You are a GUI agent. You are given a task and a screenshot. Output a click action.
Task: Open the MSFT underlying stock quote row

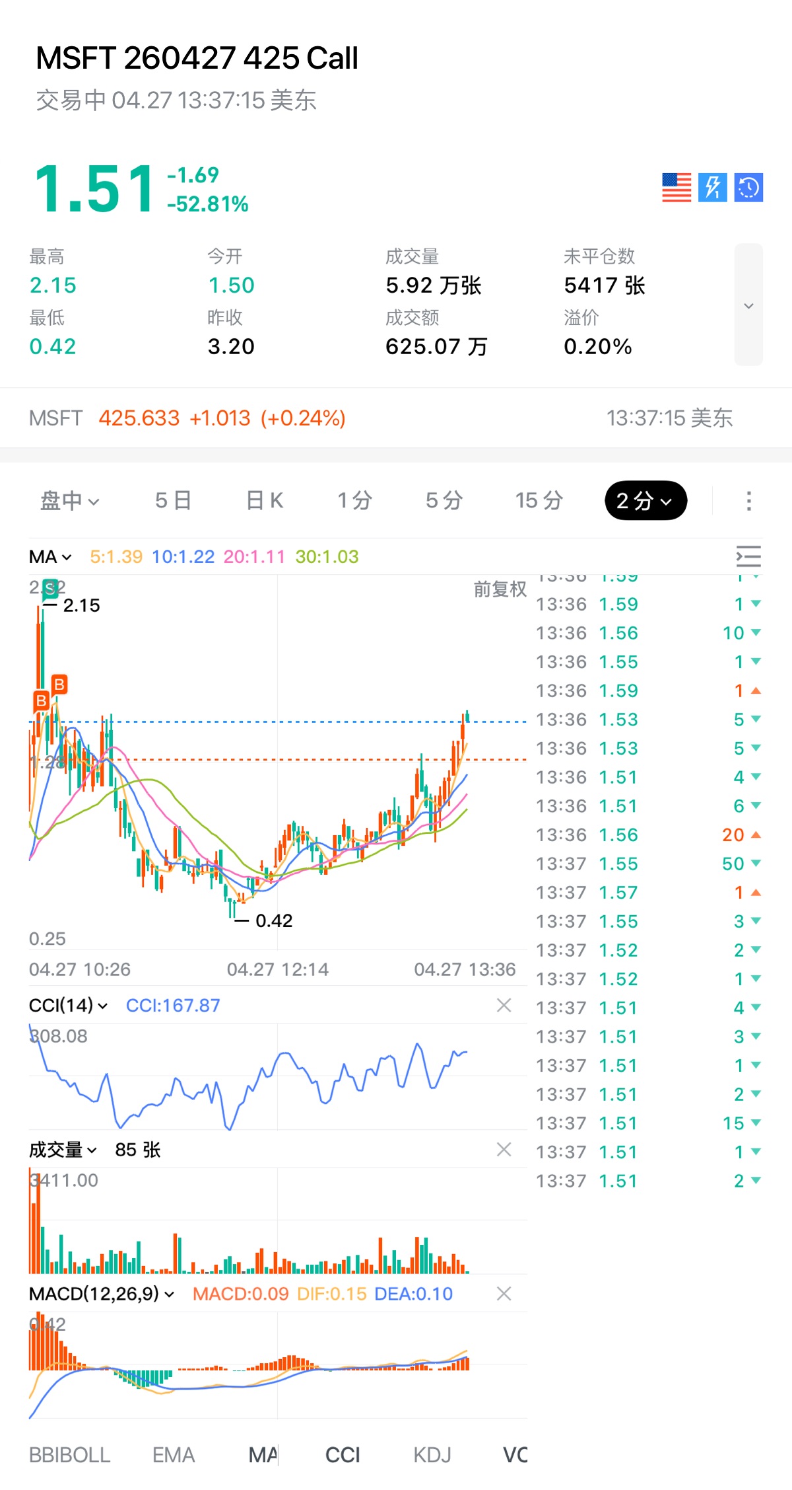coord(396,418)
